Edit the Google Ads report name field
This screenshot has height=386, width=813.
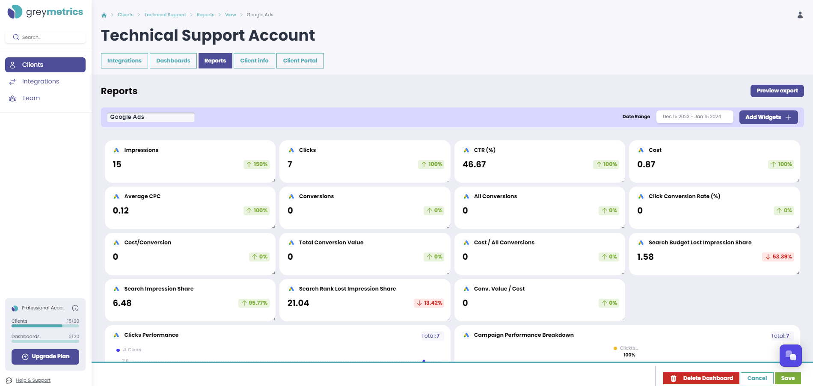click(151, 117)
